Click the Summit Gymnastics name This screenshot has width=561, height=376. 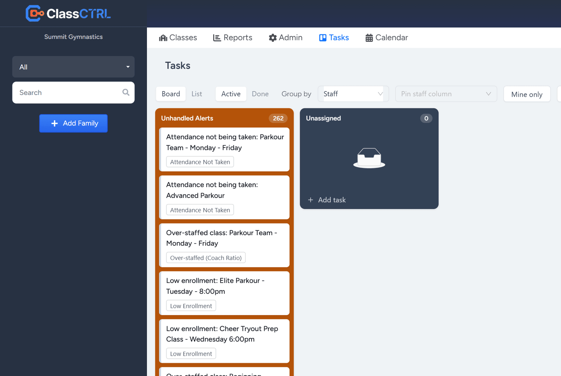pyautogui.click(x=73, y=37)
